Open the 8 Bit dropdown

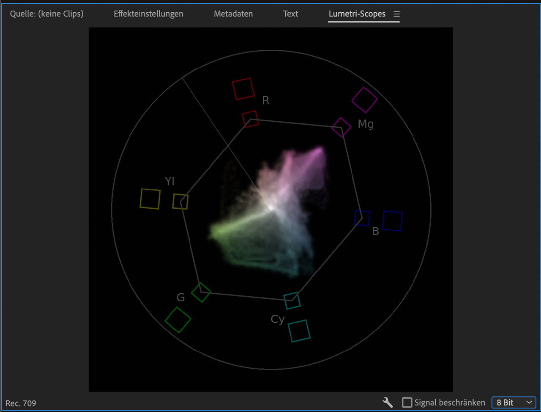pos(514,402)
